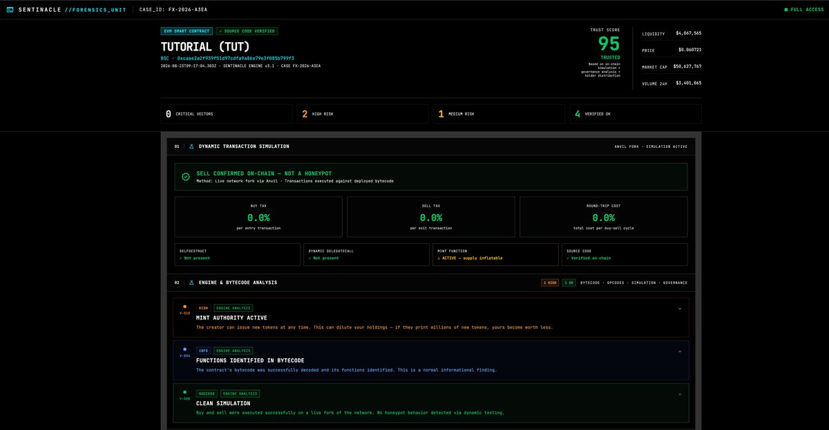Click the Price value $0.060721
Screen dimensions: 829x430
tap(689, 50)
